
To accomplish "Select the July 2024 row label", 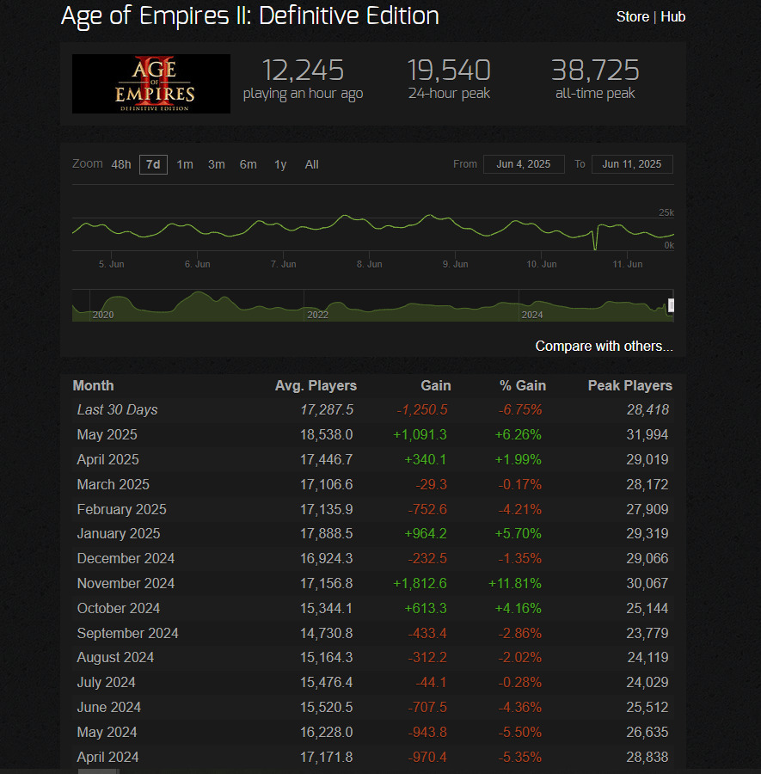I will (x=106, y=682).
